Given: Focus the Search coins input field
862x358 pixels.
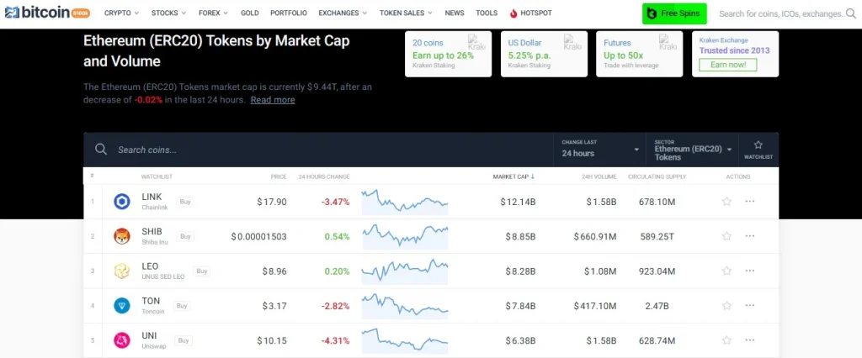Looking at the screenshot, I should click(319, 150).
